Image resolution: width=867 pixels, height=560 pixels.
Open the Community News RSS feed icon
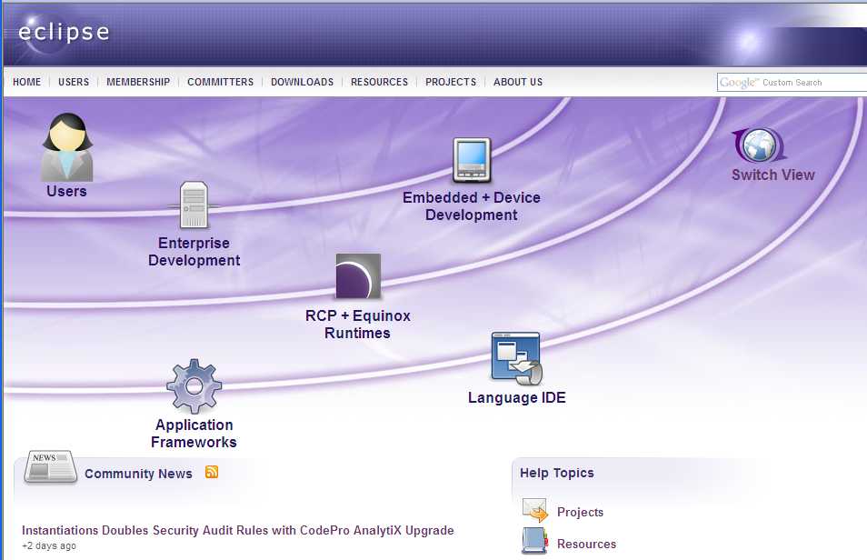(x=212, y=472)
